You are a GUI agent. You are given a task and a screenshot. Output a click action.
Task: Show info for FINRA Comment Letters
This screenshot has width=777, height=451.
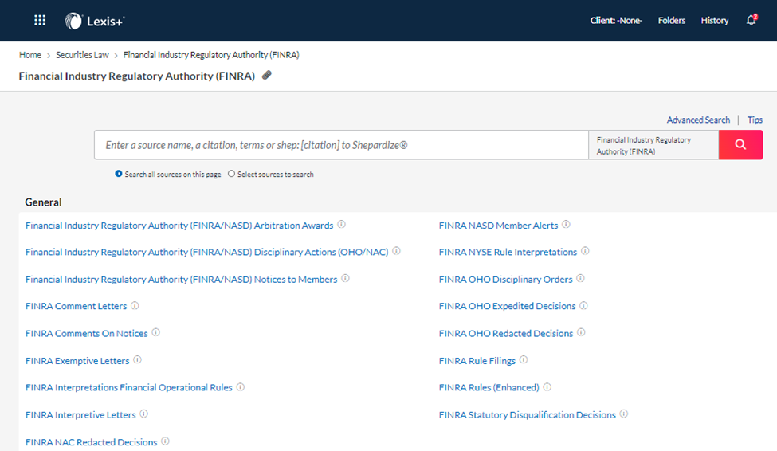(x=135, y=306)
